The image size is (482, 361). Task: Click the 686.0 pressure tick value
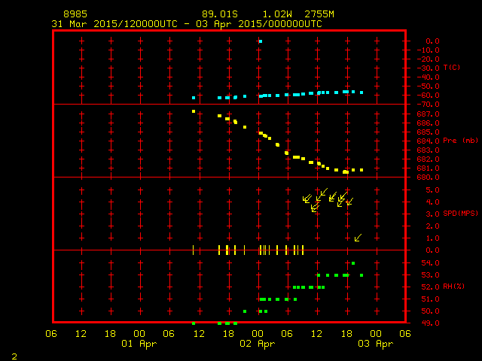[428, 123]
